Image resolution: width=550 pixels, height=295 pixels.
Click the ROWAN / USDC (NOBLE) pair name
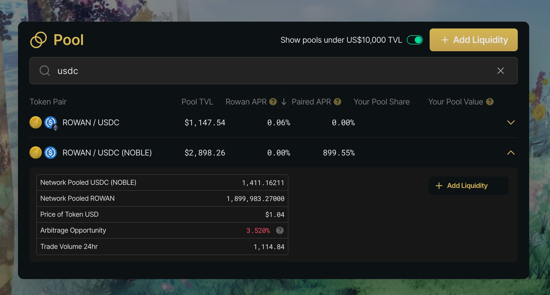point(107,153)
